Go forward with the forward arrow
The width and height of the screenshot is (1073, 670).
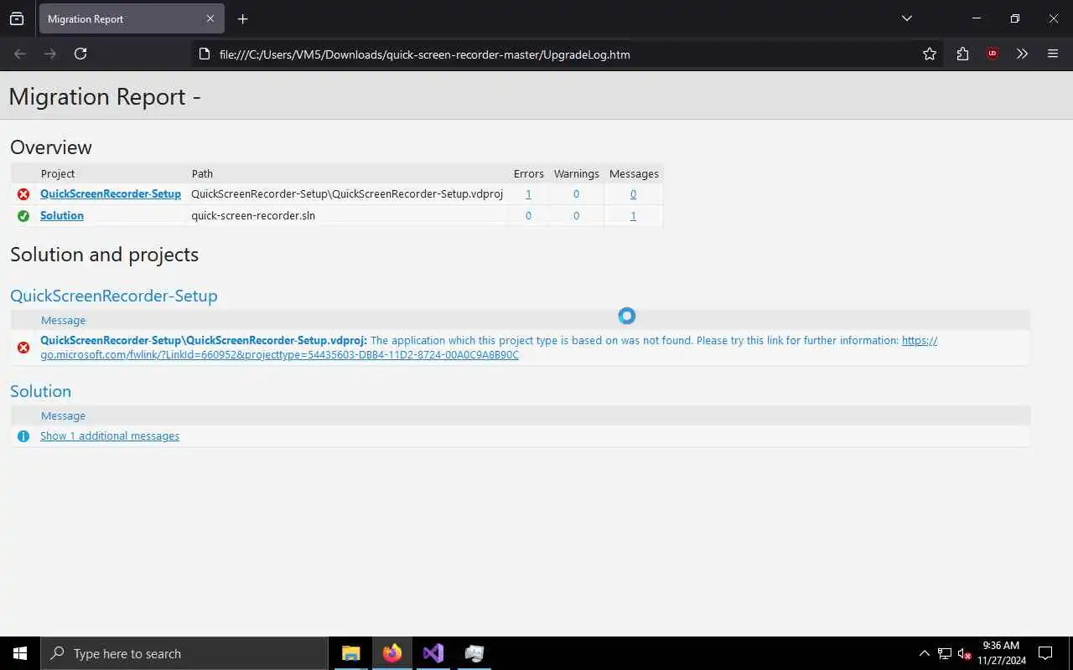click(50, 54)
